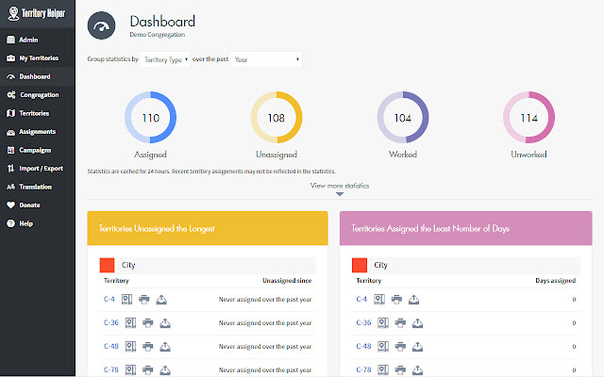This screenshot has width=604, height=377.
Task: Open the Admin menu item
Action: point(38,40)
